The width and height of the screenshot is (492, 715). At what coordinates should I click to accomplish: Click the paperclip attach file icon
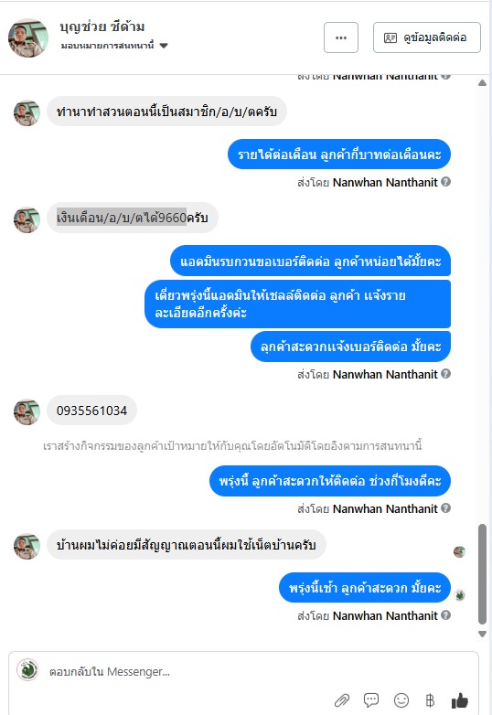pos(342,700)
